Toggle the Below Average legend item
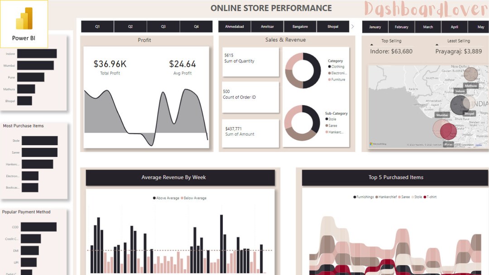This screenshot has width=489, height=275. [195, 198]
